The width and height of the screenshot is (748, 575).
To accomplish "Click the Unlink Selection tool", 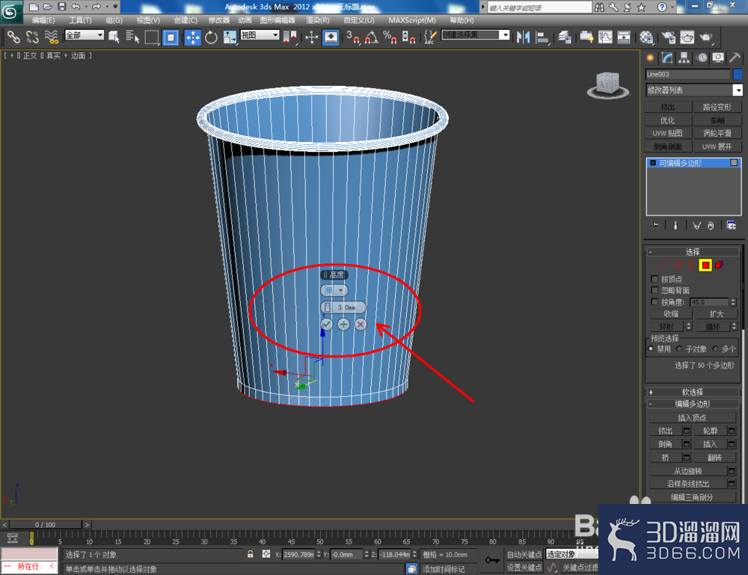I will 32,37.
